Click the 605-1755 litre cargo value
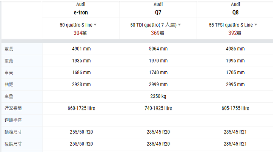The height and width of the screenshot is (152, 273). pos(235,108)
